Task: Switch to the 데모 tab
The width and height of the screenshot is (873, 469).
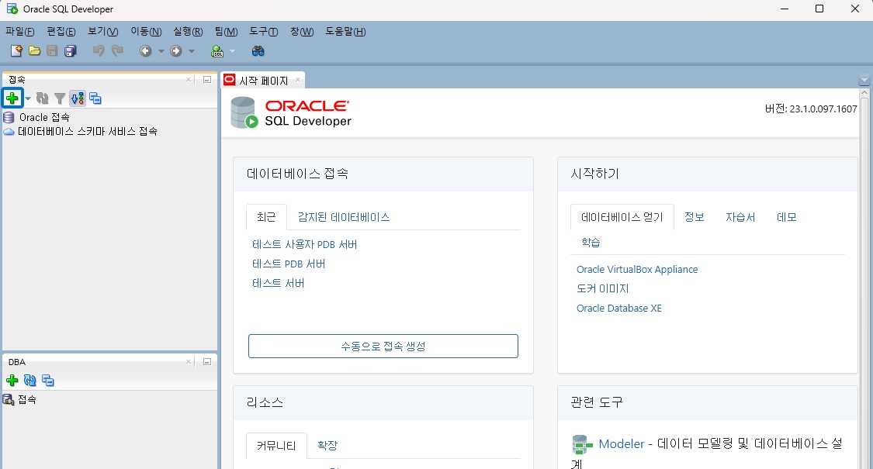Action: click(787, 217)
